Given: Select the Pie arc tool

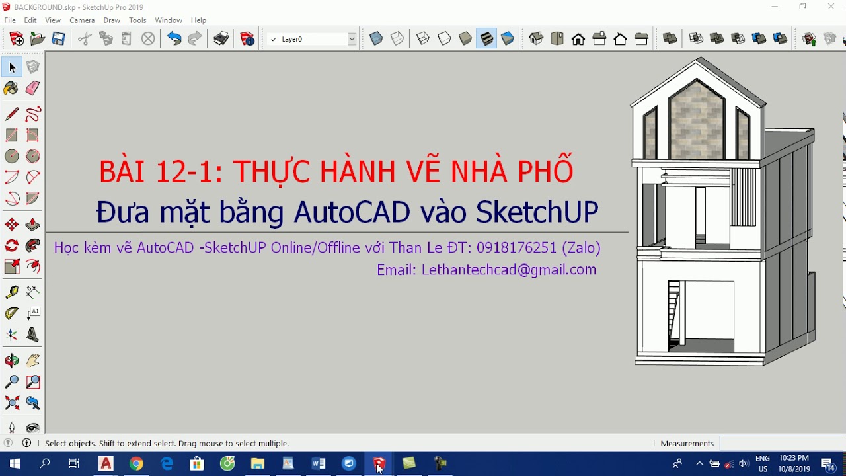Looking at the screenshot, I should 33,198.
